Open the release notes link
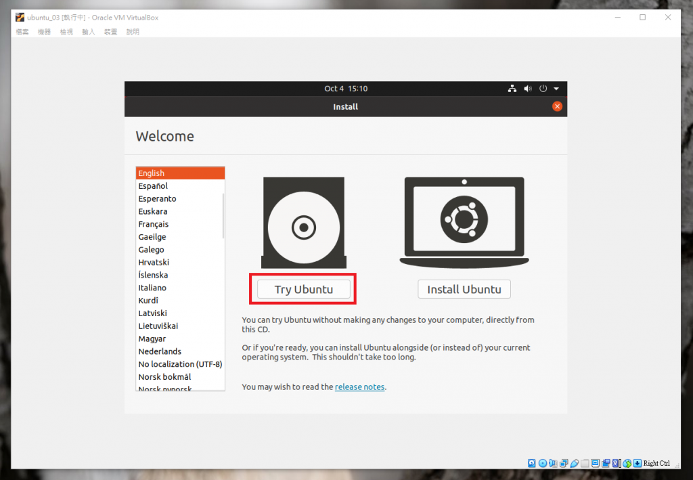This screenshot has width=693, height=480. click(x=360, y=387)
